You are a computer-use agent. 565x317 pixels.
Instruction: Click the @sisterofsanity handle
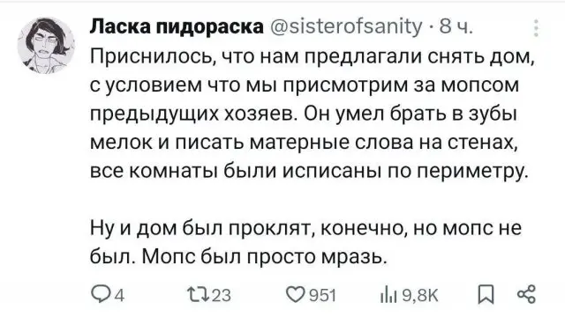click(x=345, y=26)
